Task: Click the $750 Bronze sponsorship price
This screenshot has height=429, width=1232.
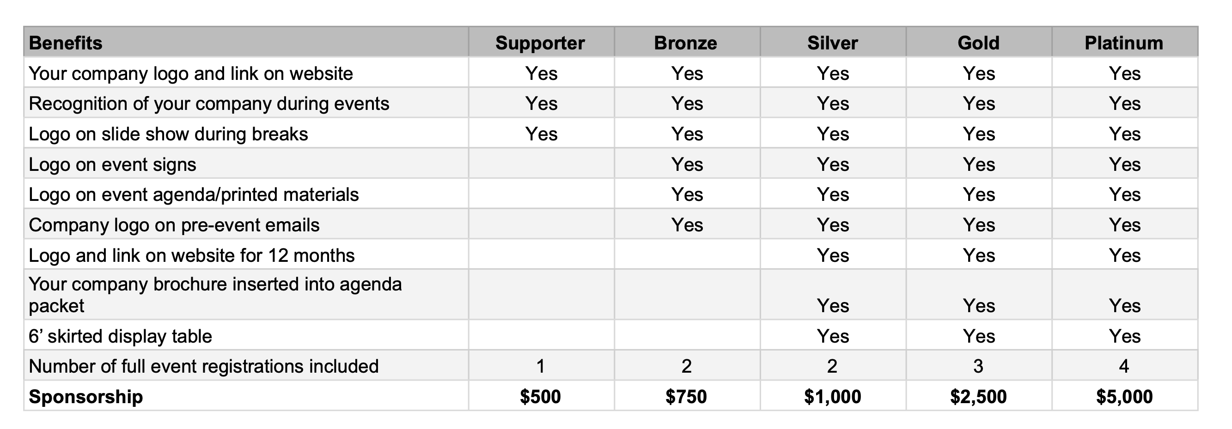Action: tap(686, 397)
